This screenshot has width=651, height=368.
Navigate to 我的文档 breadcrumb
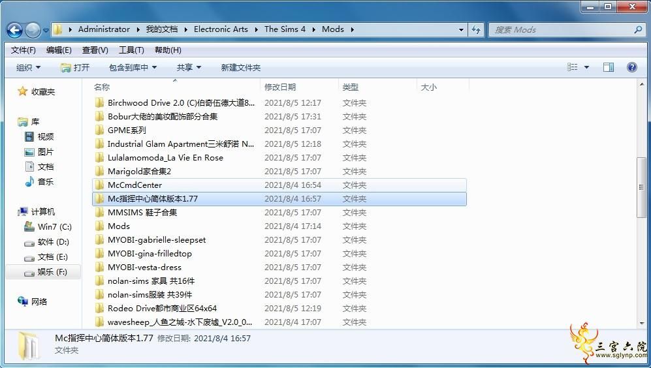[x=162, y=29]
